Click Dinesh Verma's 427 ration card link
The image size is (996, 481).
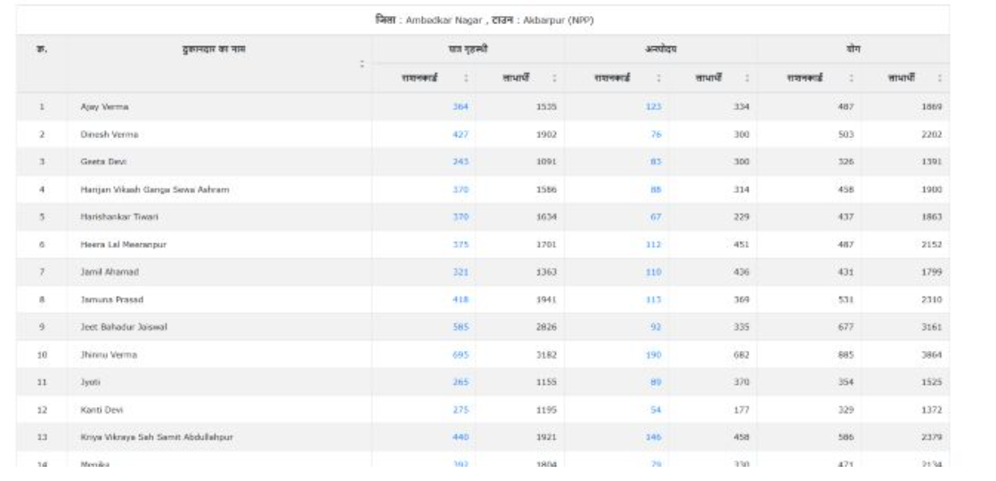[x=460, y=135]
